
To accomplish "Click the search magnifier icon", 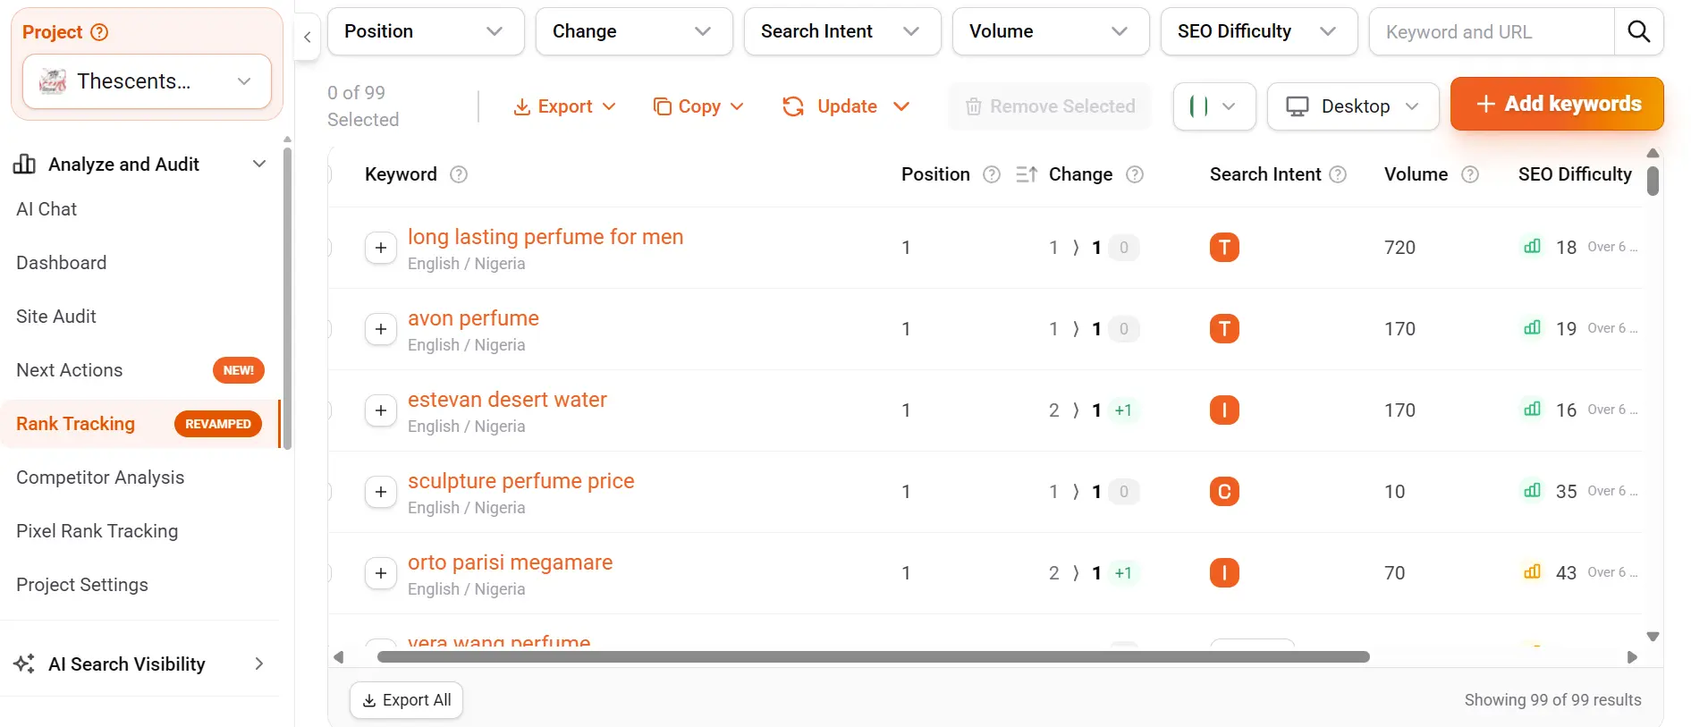I will click(1638, 31).
